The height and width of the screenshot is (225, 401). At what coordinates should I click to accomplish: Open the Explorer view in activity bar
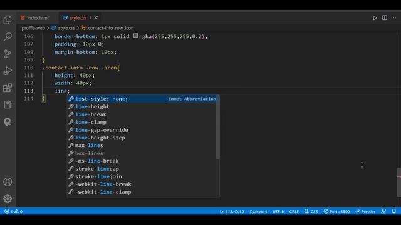pyautogui.click(x=8, y=19)
